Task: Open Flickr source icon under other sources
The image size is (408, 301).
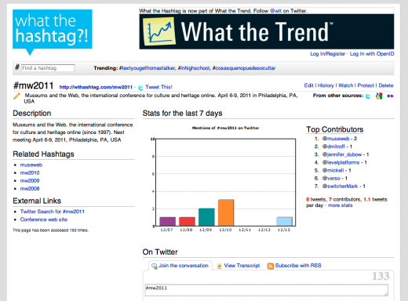Action: [x=390, y=96]
